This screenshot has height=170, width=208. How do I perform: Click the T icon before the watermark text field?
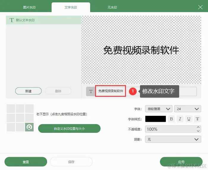tap(91, 91)
